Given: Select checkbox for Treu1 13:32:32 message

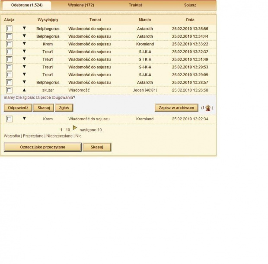Looking at the screenshot, I should [10, 52].
